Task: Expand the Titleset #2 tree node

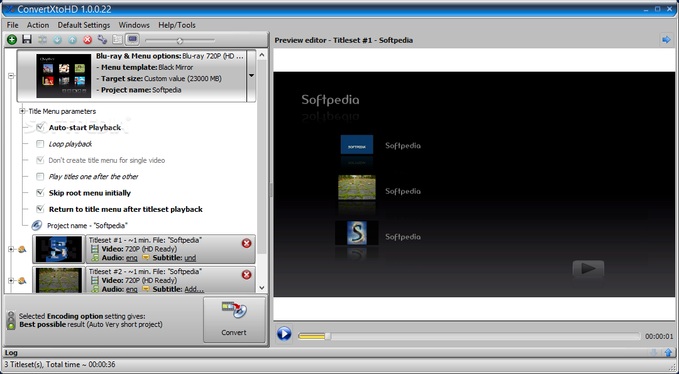Action: tap(11, 280)
